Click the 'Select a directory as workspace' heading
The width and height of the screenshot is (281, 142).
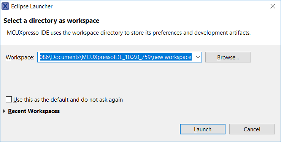[51, 21]
